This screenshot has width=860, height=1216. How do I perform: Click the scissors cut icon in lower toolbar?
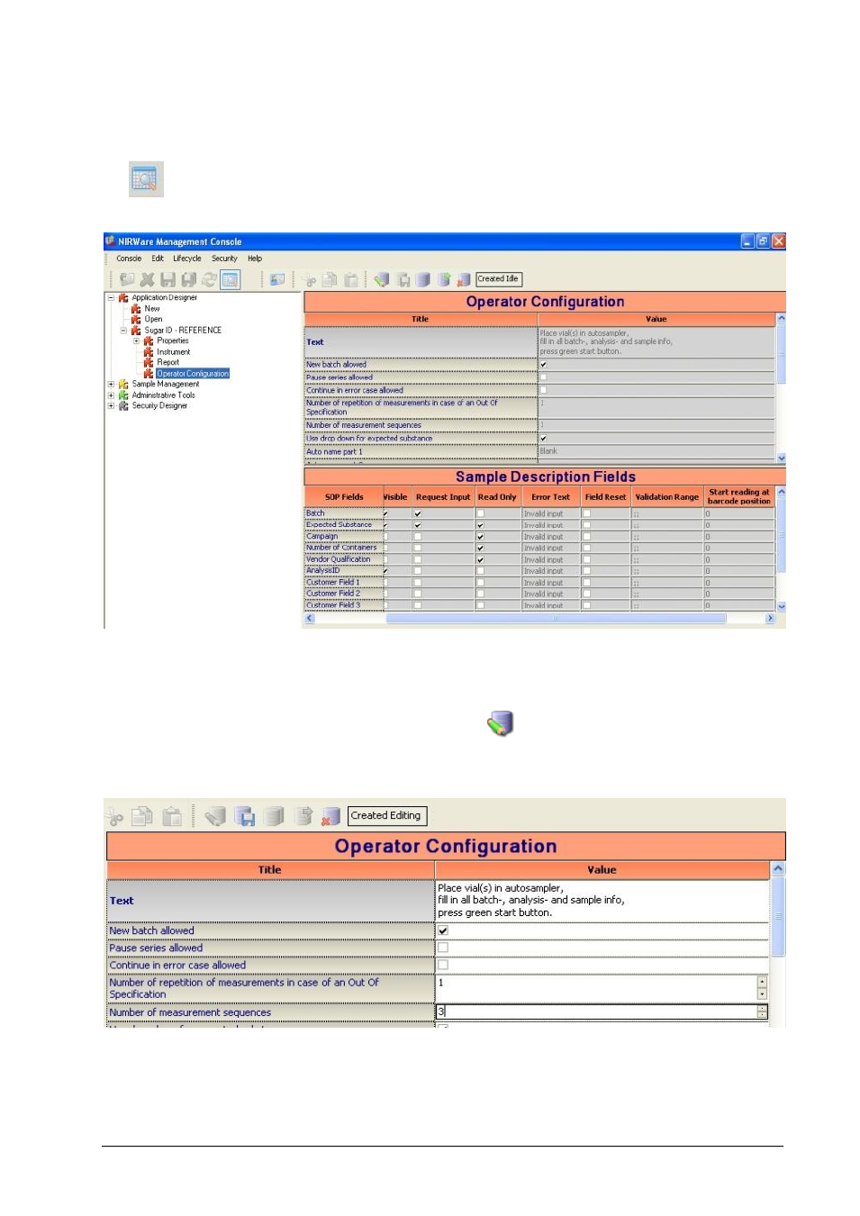[x=115, y=817]
